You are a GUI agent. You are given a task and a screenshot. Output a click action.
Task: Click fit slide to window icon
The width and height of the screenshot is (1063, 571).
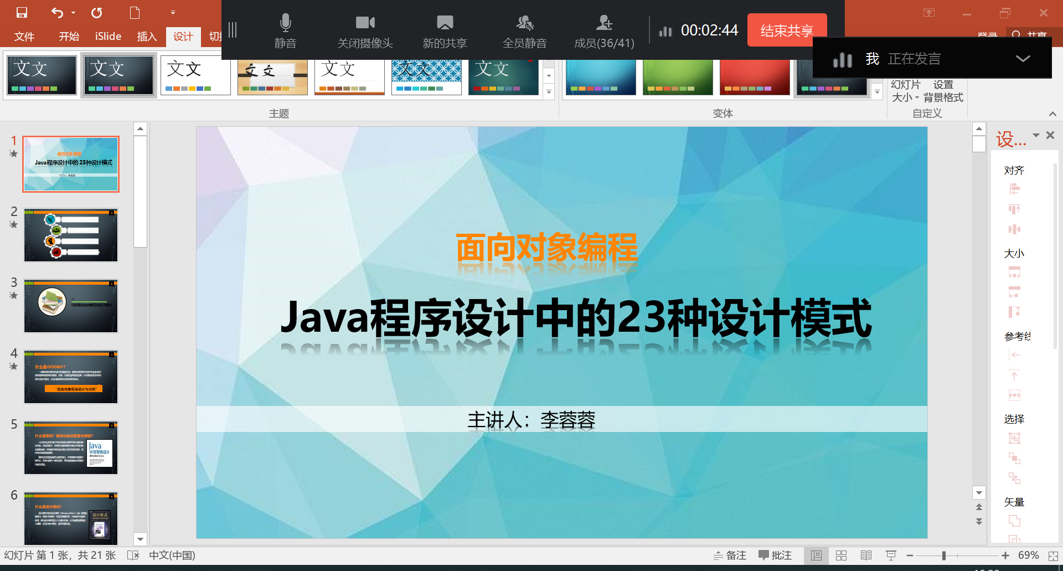[x=1053, y=555]
